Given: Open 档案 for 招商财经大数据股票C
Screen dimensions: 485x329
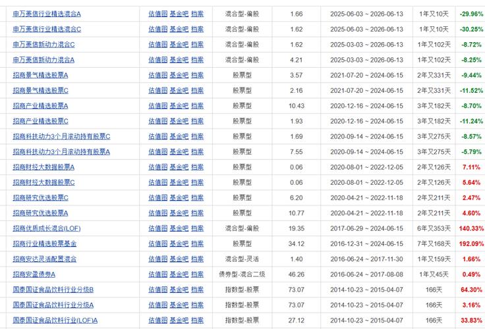Looking at the screenshot, I should [x=197, y=182].
